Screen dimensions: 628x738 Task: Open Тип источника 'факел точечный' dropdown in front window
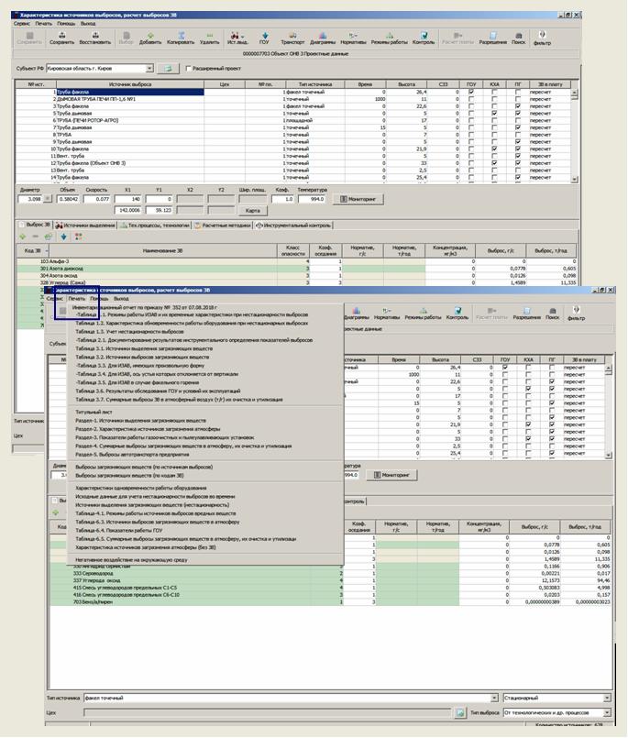coord(494,698)
